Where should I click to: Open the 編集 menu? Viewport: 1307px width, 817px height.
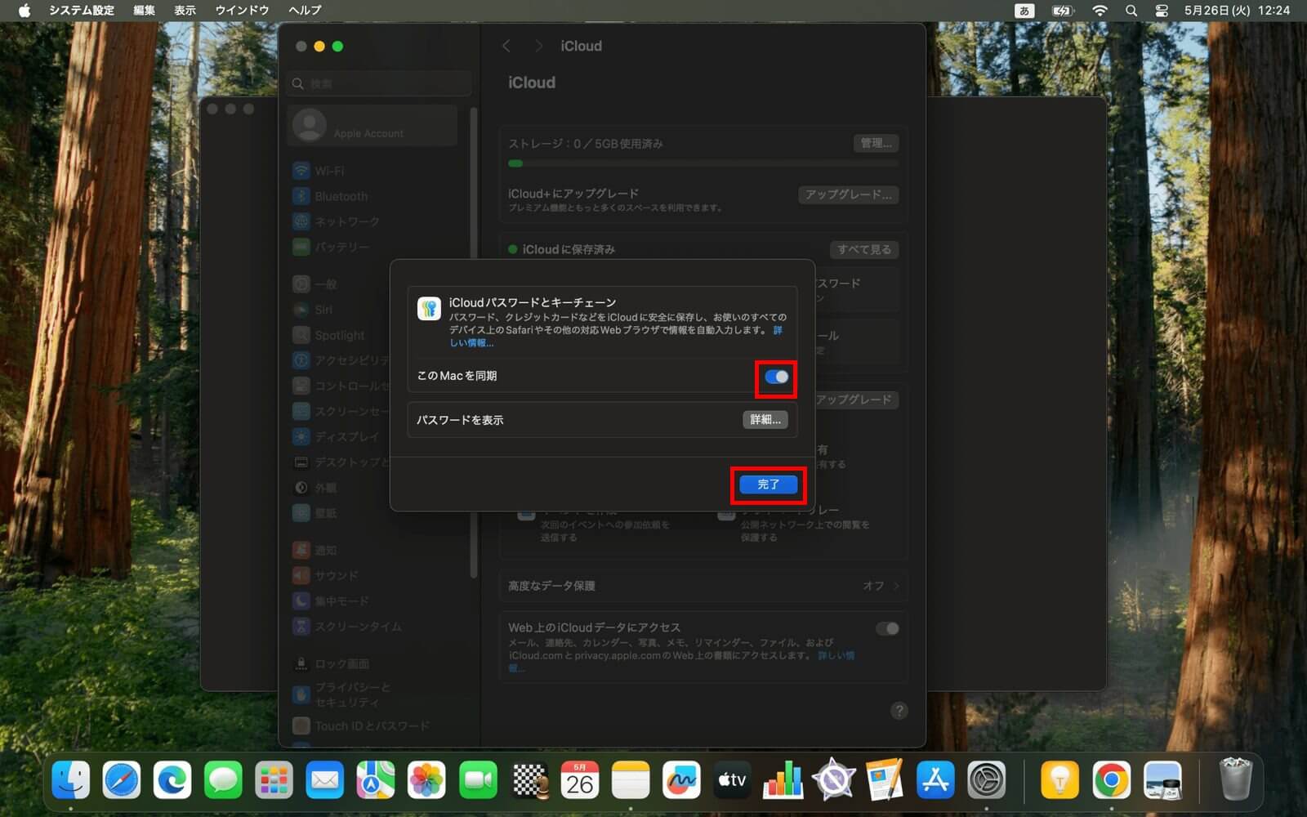tap(144, 11)
